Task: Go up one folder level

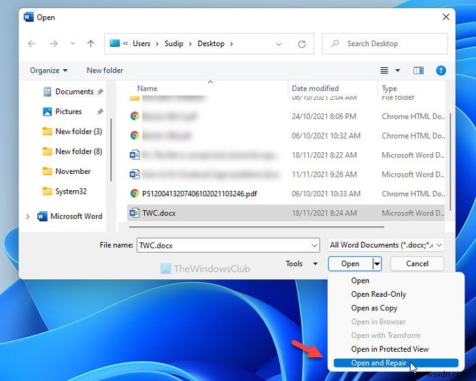Action: tap(90, 43)
